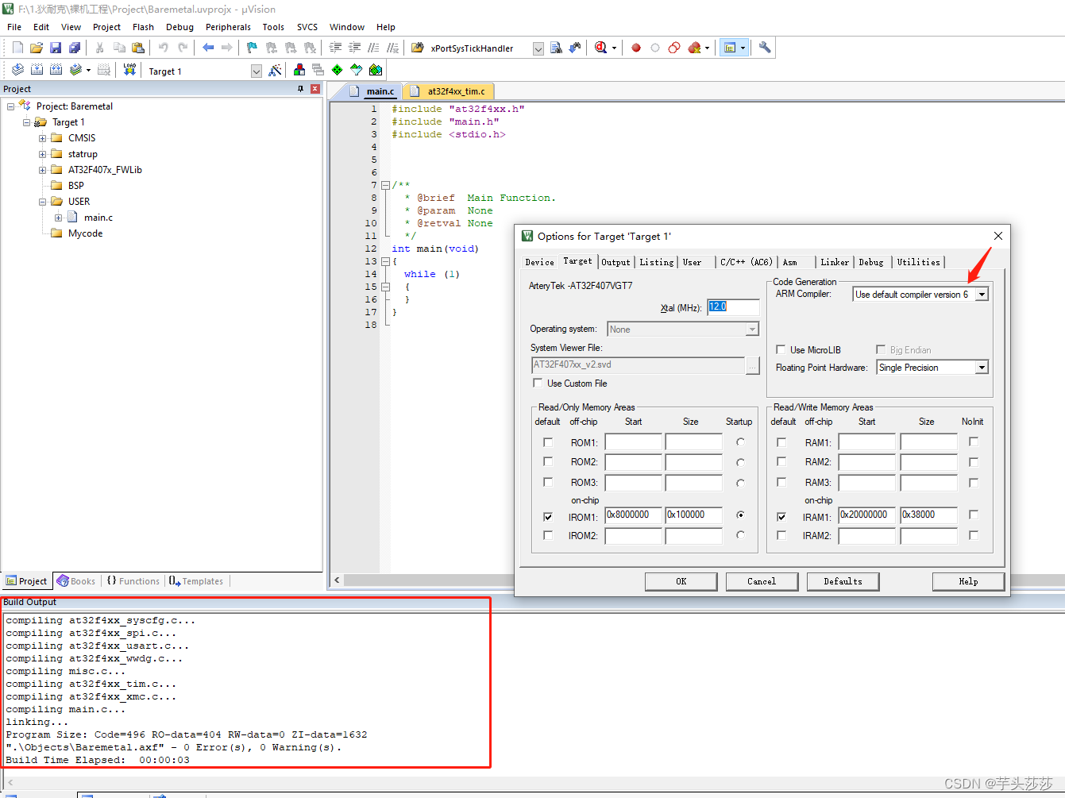Enable the Use MicroLIB checkbox
The height and width of the screenshot is (798, 1065).
click(781, 349)
